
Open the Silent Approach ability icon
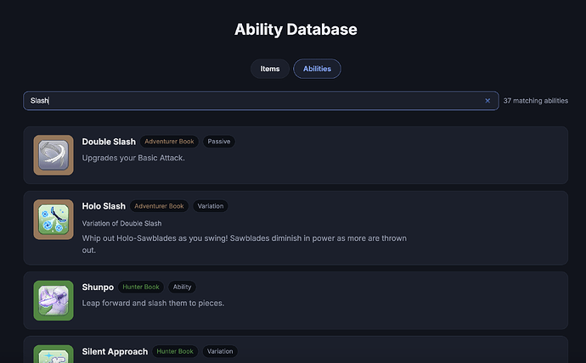point(54,354)
